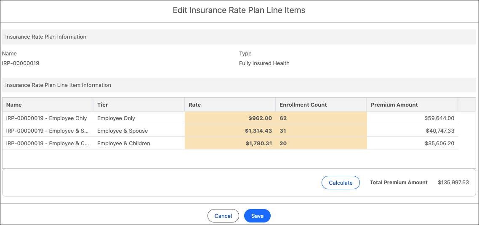Change enrollment count of 31

click(x=321, y=131)
